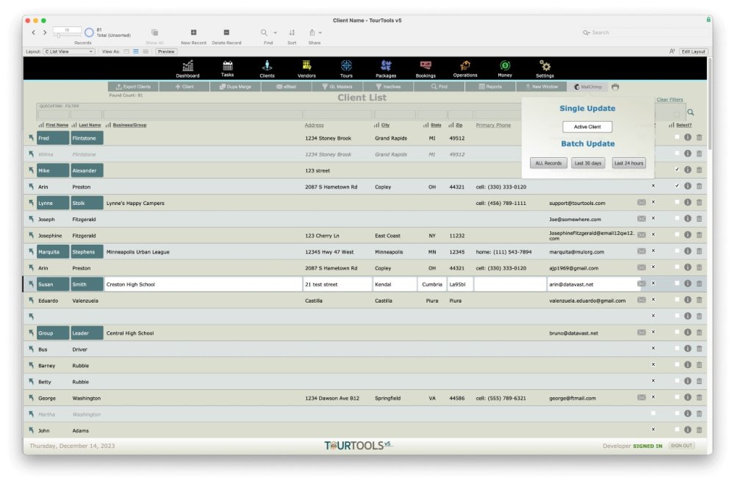Open the Tours module

tap(346, 68)
